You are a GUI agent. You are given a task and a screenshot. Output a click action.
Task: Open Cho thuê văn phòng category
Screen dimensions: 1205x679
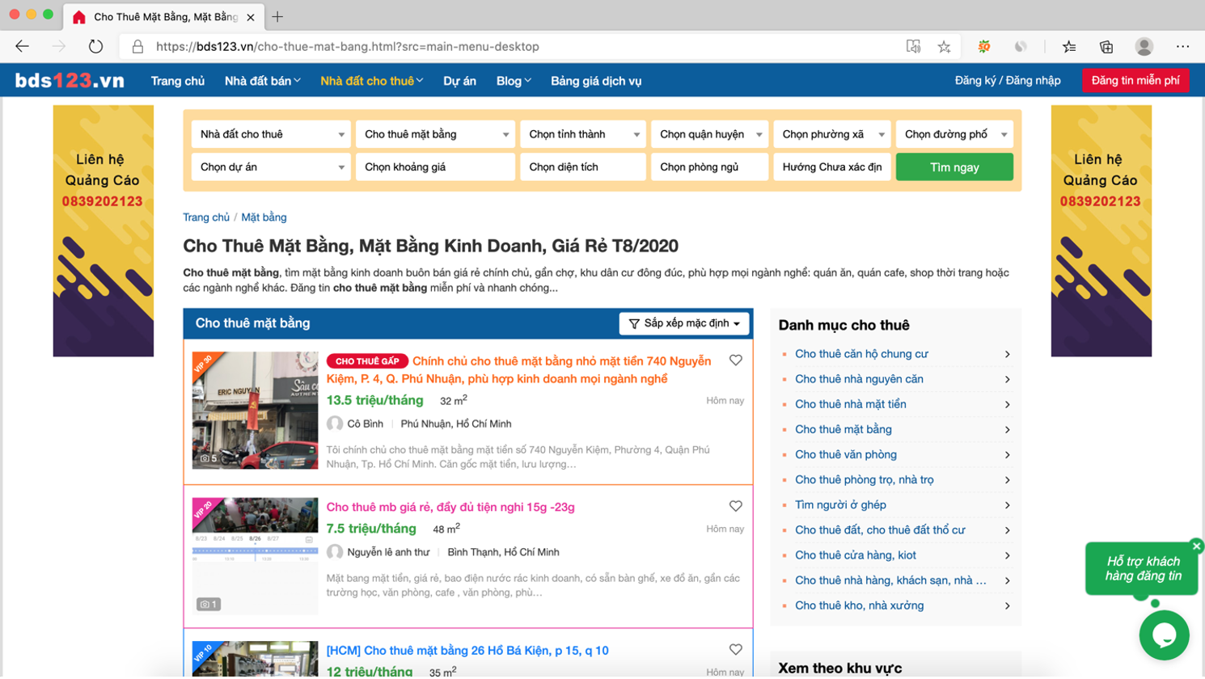pyautogui.click(x=845, y=454)
